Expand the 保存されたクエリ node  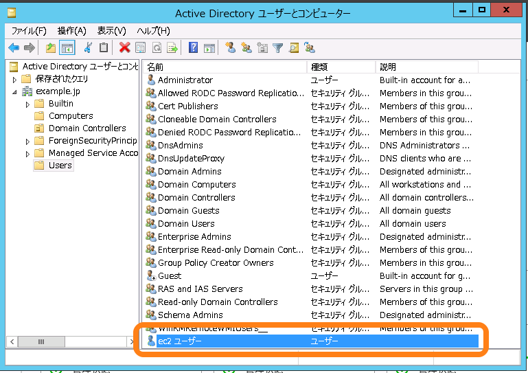[14, 80]
